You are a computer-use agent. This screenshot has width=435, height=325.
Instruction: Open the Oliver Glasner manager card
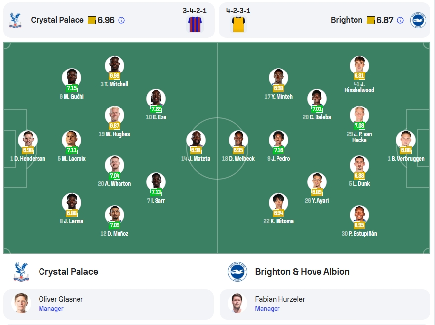pos(109,304)
